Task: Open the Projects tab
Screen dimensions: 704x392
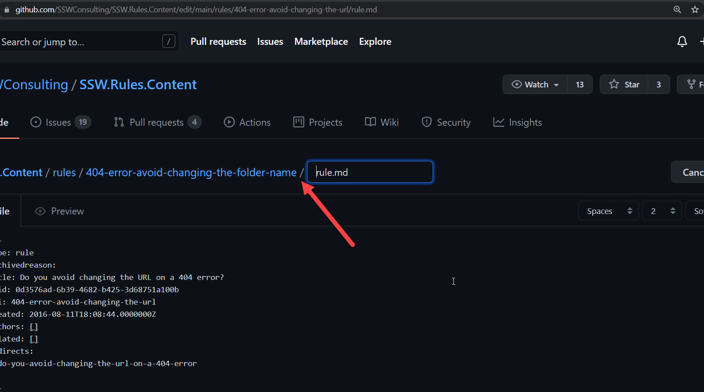Action: [x=317, y=122]
